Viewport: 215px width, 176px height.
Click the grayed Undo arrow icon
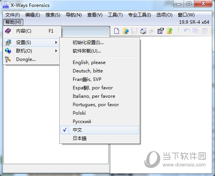187,31
